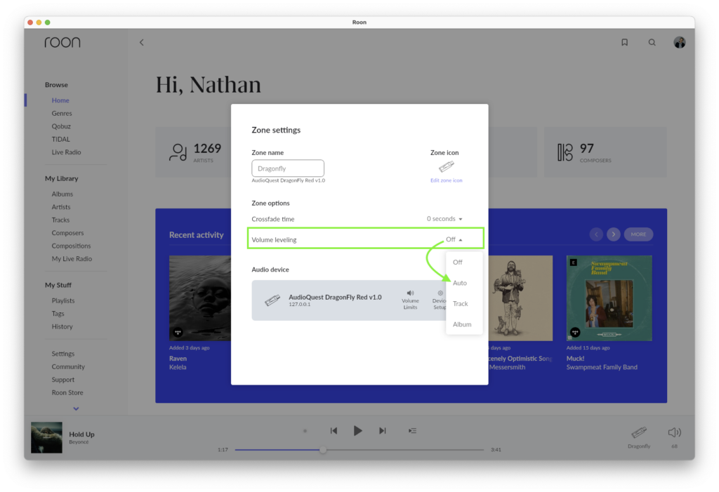Open Support in the sidebar
The image size is (719, 492).
point(62,380)
